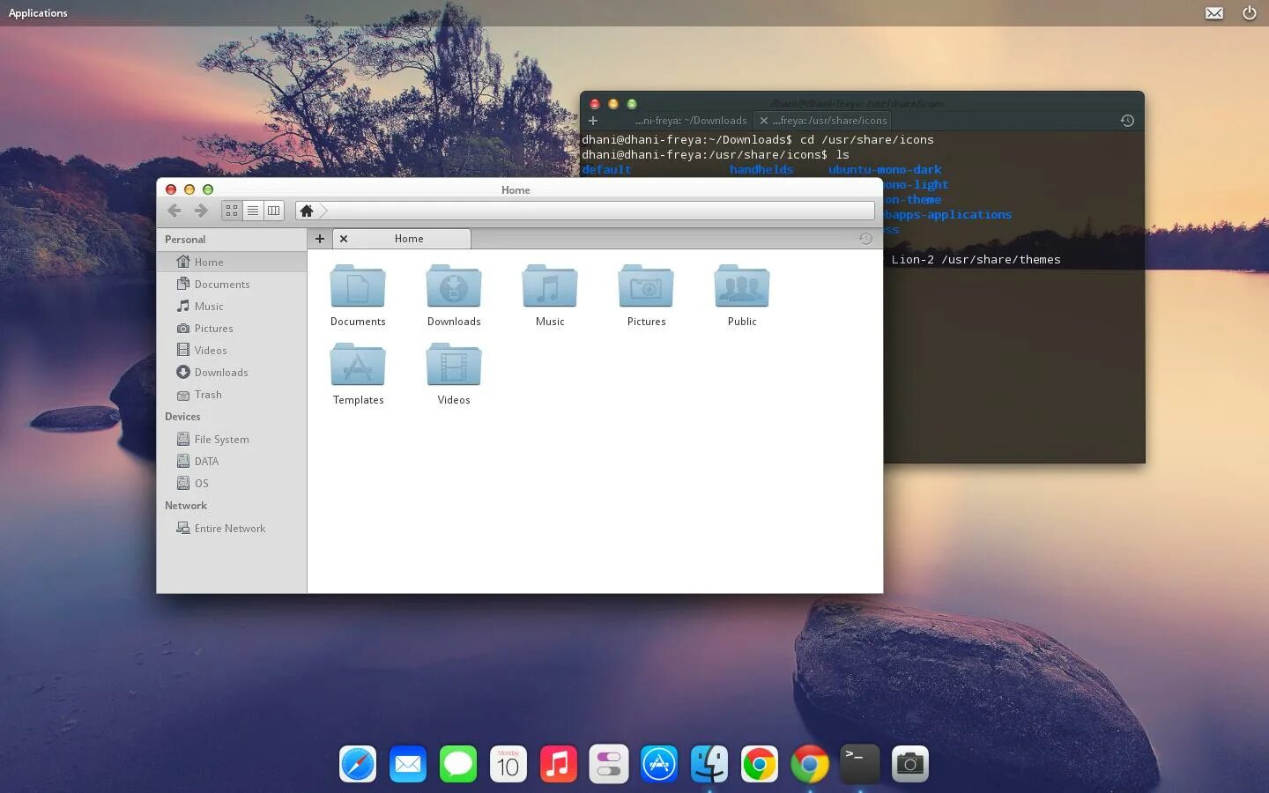Collapse the Network sidebar section
The width and height of the screenshot is (1269, 793).
[x=186, y=506]
